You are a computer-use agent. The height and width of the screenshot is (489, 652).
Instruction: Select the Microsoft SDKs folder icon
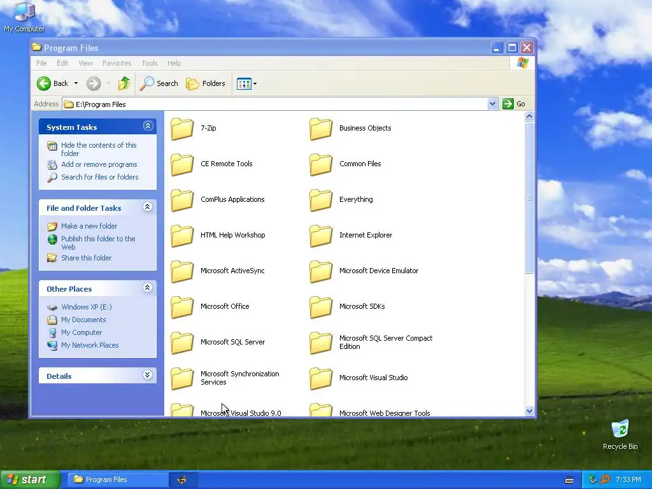321,306
